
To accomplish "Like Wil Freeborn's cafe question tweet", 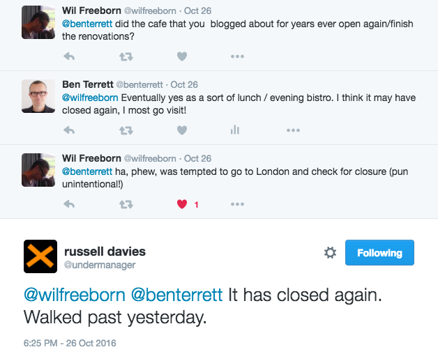I will click(182, 56).
